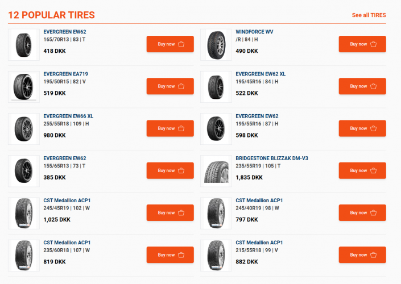Viewport: 401px width, 284px height.
Task: View the Bridgestone Blizzak DM-V3 tire image
Action: click(216, 171)
